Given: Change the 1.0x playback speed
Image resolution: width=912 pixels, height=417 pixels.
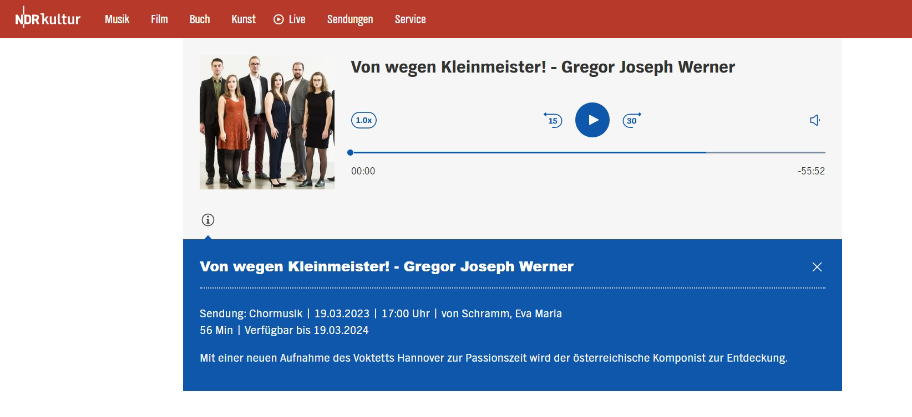Looking at the screenshot, I should tap(364, 120).
